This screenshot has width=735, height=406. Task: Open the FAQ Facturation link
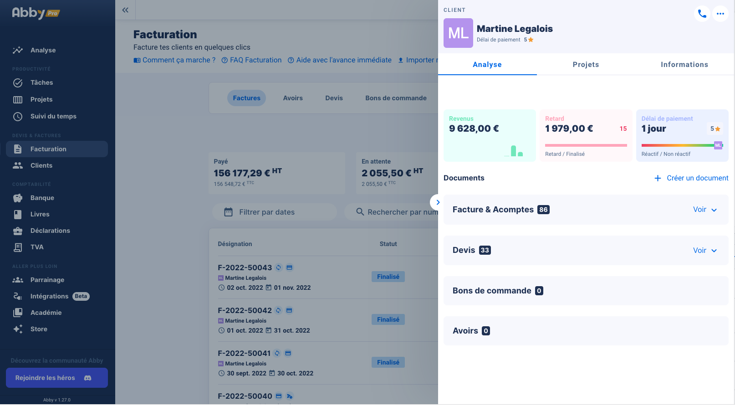[251, 60]
